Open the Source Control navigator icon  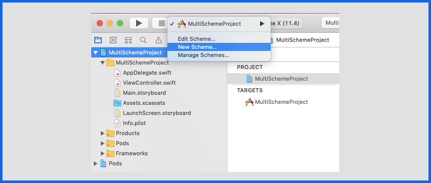click(x=113, y=40)
